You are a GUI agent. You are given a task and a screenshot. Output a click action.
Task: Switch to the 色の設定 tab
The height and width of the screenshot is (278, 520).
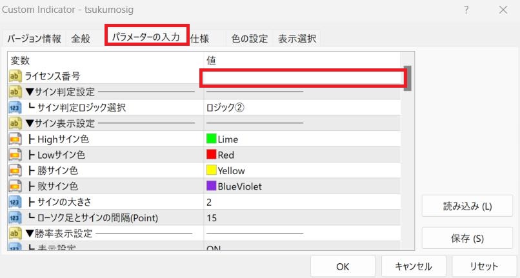249,39
